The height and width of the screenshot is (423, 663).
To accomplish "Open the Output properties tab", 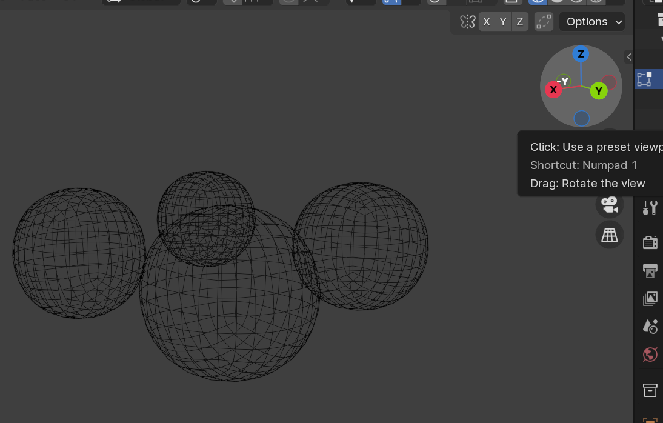I will (650, 270).
